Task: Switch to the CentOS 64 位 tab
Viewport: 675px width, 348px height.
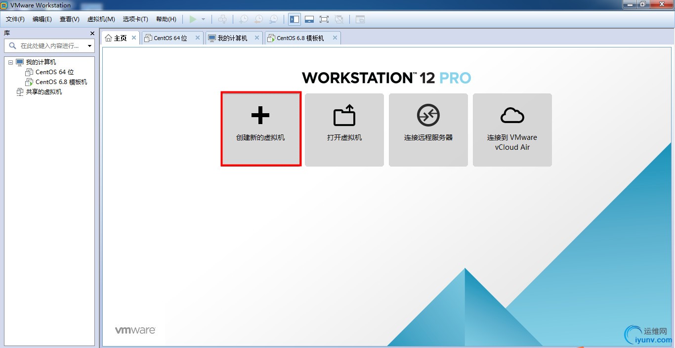Action: [170, 38]
